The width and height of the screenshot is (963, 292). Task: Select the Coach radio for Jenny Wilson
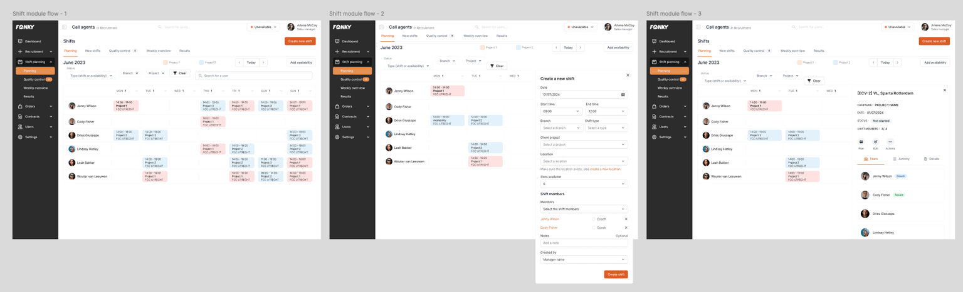point(594,219)
